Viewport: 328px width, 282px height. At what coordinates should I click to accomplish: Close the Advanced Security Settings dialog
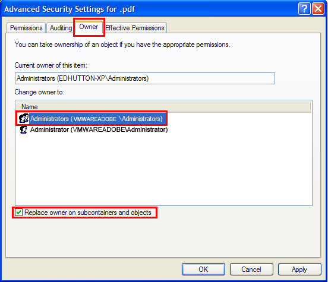[318, 9]
